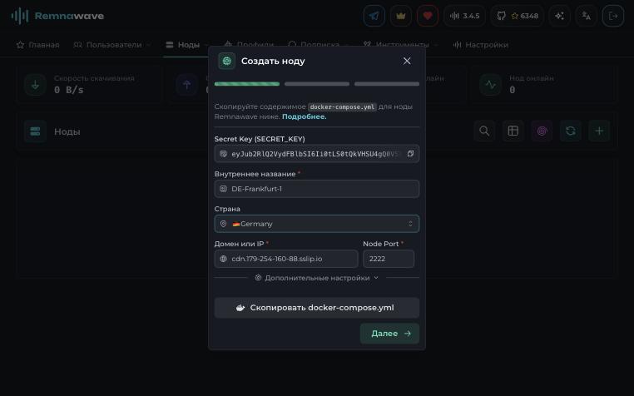Open the Пользователи menu
634x396 pixels.
[112, 45]
